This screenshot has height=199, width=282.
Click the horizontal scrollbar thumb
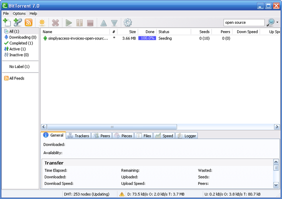112,127
